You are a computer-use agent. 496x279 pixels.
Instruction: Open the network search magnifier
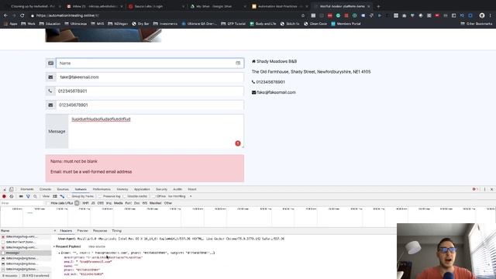point(35,196)
